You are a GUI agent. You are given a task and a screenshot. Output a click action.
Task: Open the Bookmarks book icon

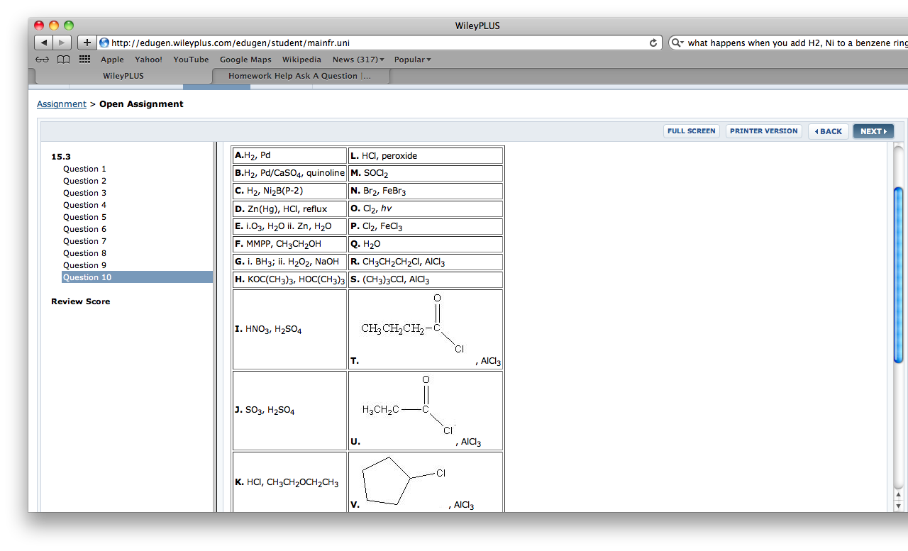tap(62, 60)
